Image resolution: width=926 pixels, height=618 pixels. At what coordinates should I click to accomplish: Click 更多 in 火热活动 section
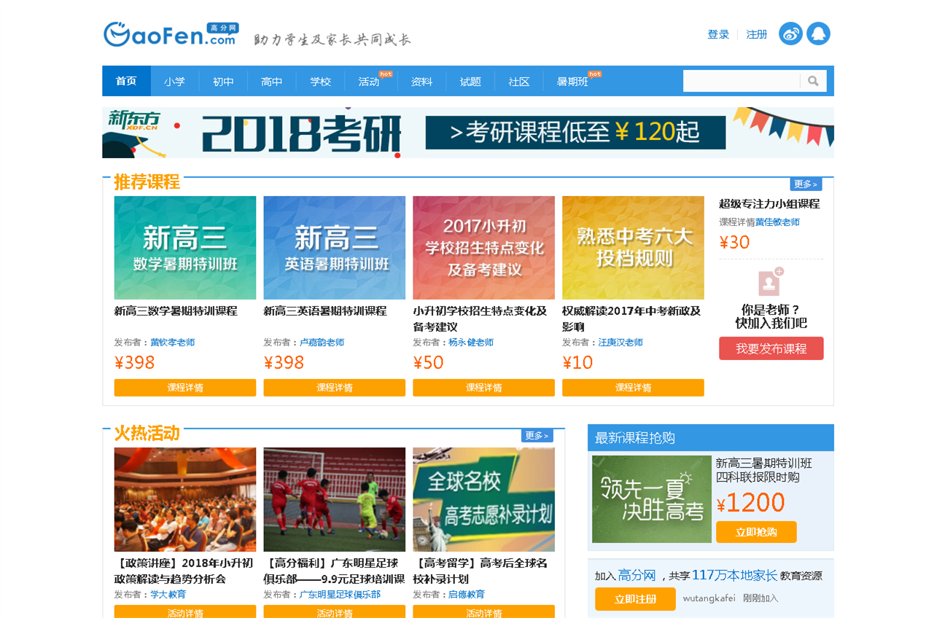pyautogui.click(x=537, y=435)
